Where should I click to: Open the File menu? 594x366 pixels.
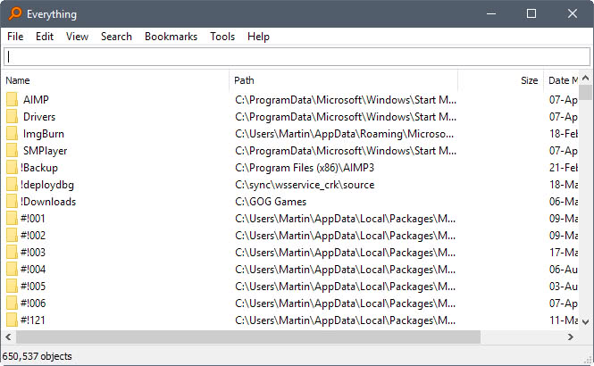coord(15,37)
